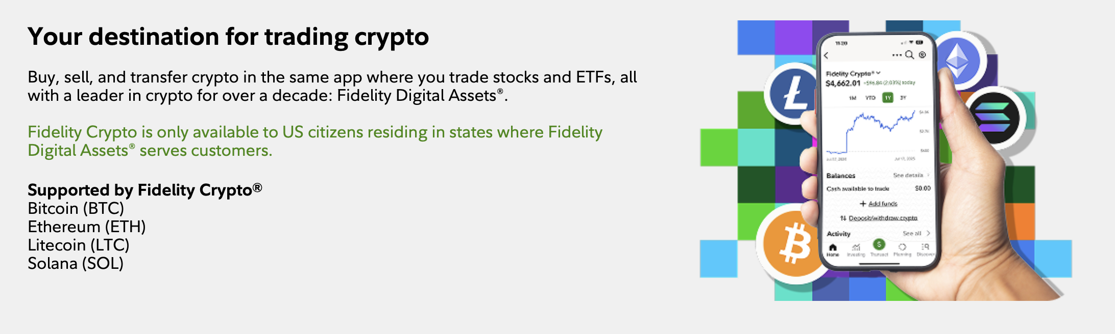Select the 1M chart range

(852, 98)
